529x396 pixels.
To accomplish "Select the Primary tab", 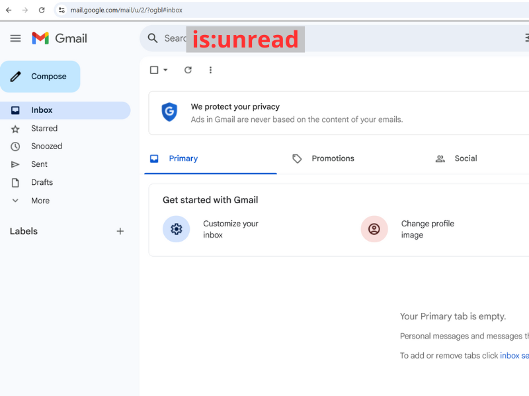I will point(183,158).
